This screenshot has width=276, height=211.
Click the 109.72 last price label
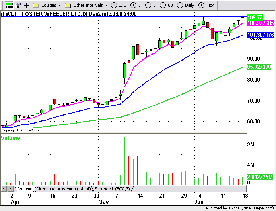click(x=255, y=17)
